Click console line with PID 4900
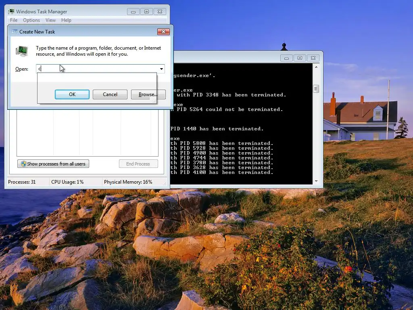Image resolution: width=413 pixels, height=310 pixels. [222, 153]
